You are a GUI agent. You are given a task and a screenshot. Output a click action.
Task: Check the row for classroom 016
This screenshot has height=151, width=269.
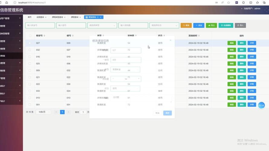pos(30,57)
